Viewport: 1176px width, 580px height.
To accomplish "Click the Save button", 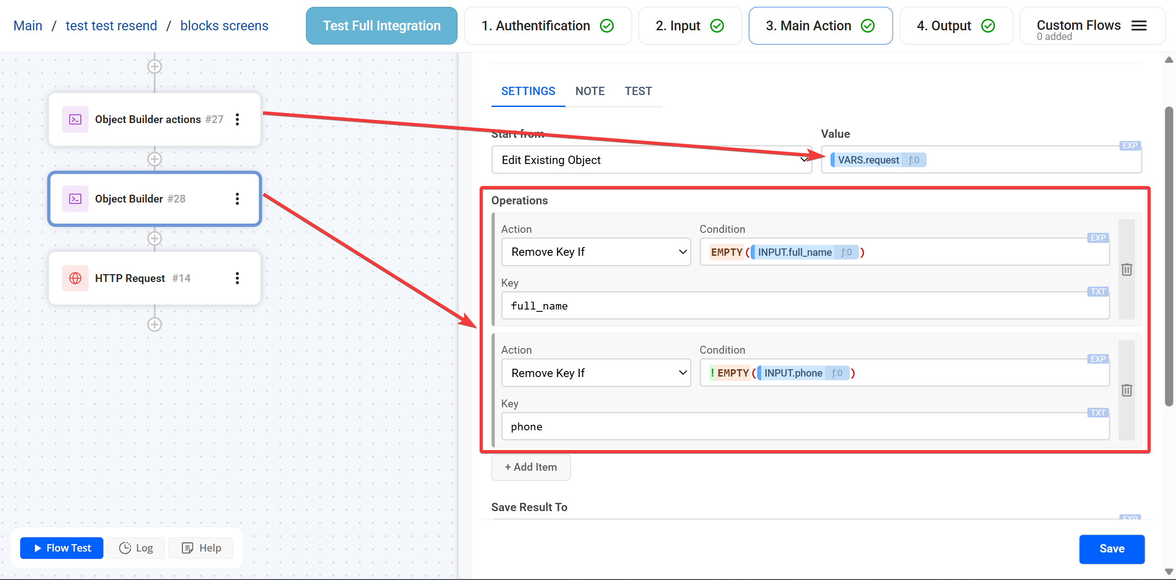I will tap(1112, 549).
